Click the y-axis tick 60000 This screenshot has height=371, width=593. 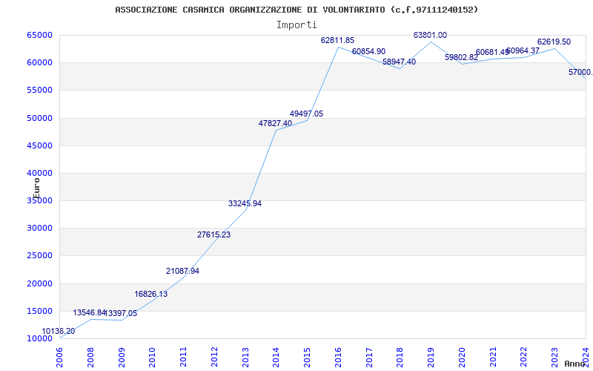pyautogui.click(x=39, y=62)
